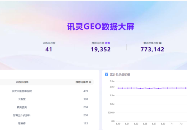
Task: Click the 累计收录量明细 chart title
Action: click(x=120, y=75)
